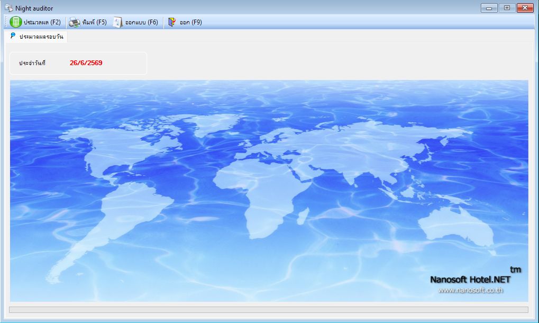Click the pin icon on the tab
The image size is (539, 323).
point(13,35)
